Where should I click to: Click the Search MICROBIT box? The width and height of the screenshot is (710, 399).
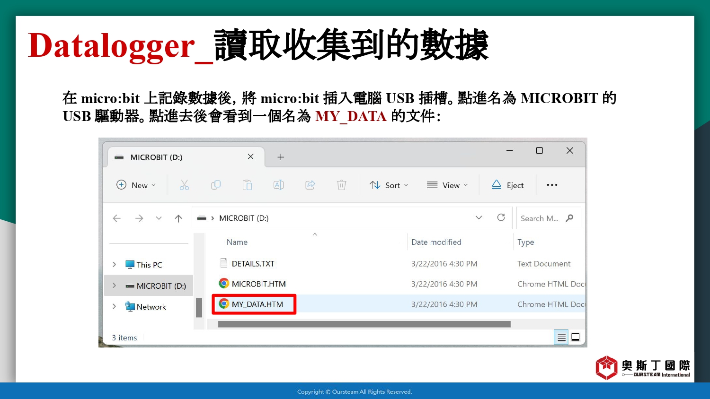point(548,218)
